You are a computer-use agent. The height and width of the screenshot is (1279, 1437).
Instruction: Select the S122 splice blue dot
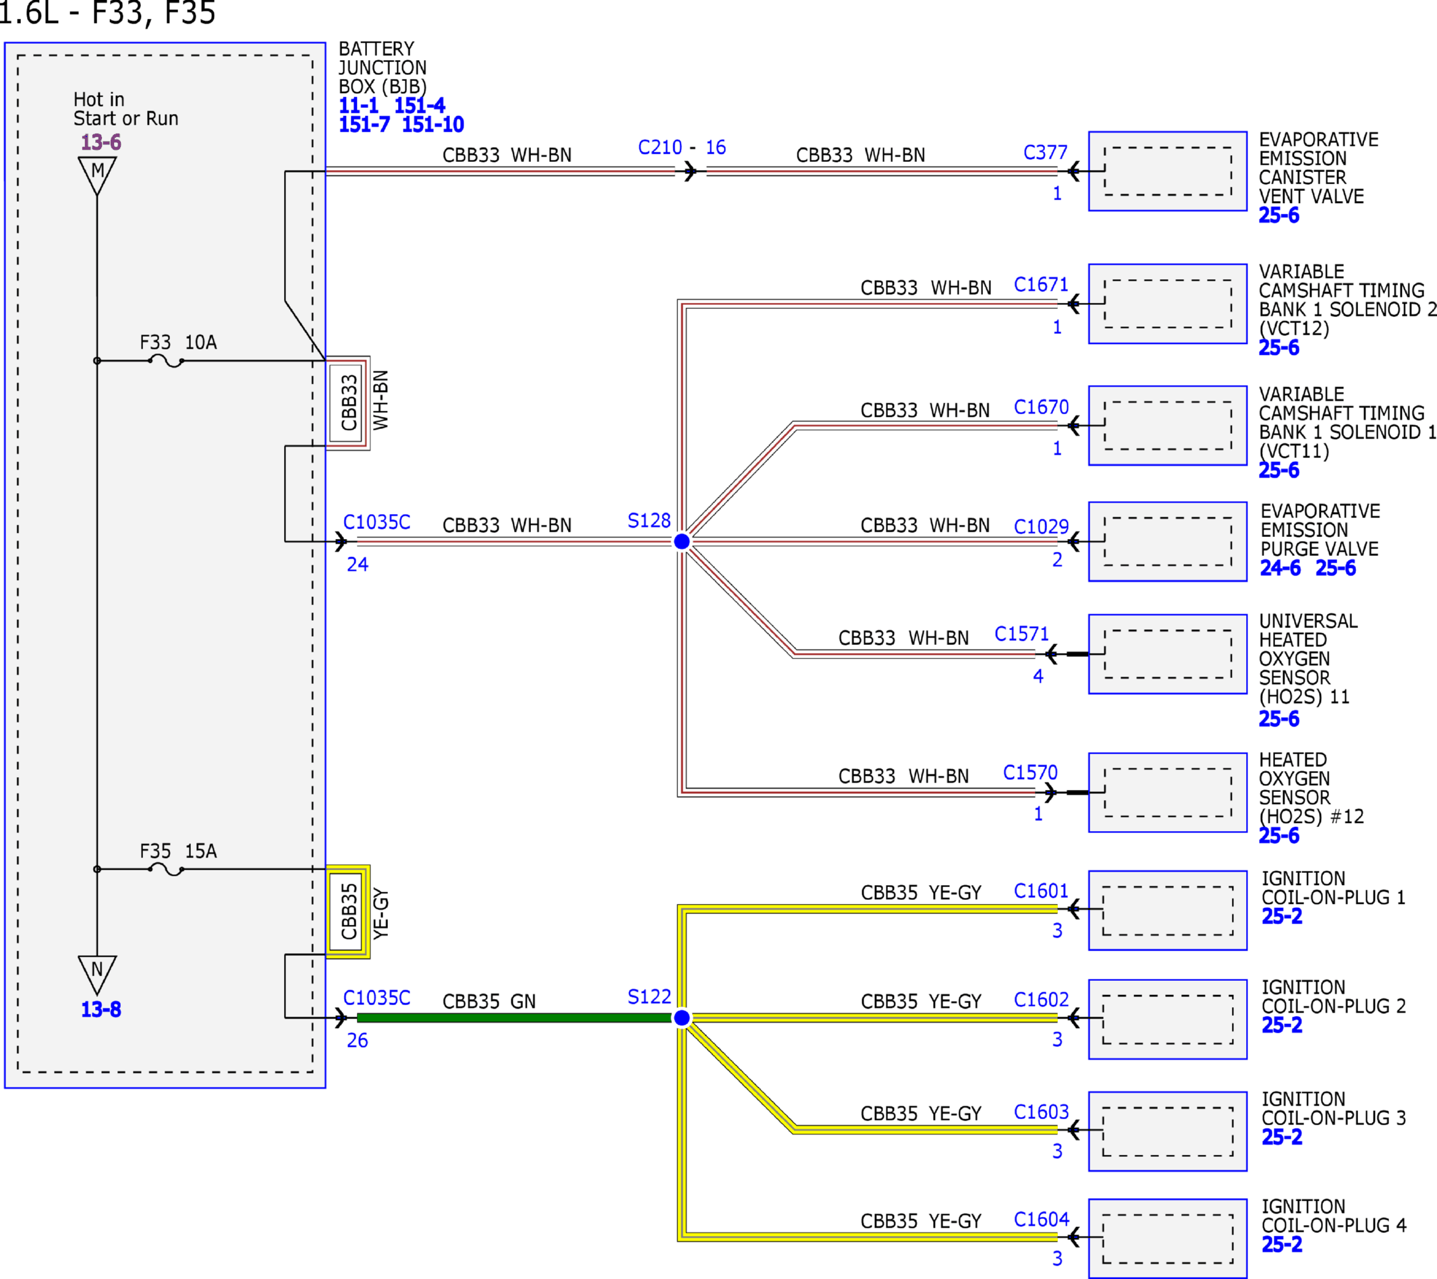click(681, 1017)
